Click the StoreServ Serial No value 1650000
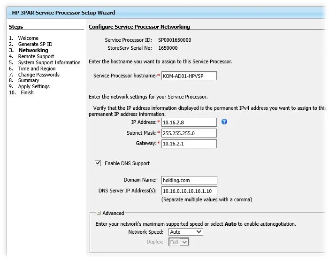This screenshot has height=260, width=329. (x=168, y=48)
